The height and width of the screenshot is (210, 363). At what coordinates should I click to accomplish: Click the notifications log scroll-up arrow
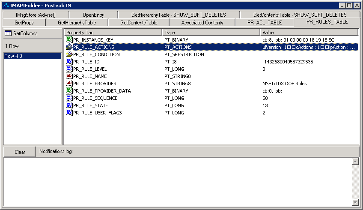[355, 162]
